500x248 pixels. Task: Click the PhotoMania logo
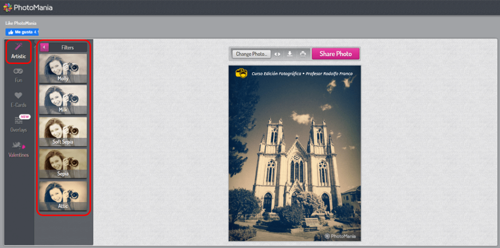pos(28,7)
